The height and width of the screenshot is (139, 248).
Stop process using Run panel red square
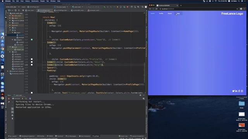(9, 99)
